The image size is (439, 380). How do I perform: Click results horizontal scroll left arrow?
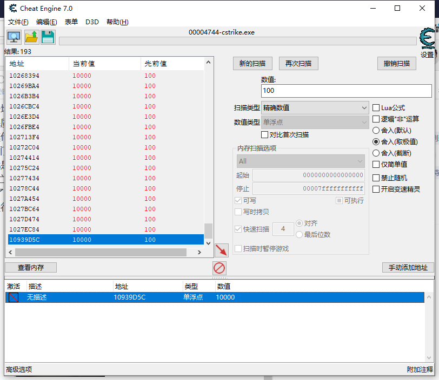click(x=10, y=252)
